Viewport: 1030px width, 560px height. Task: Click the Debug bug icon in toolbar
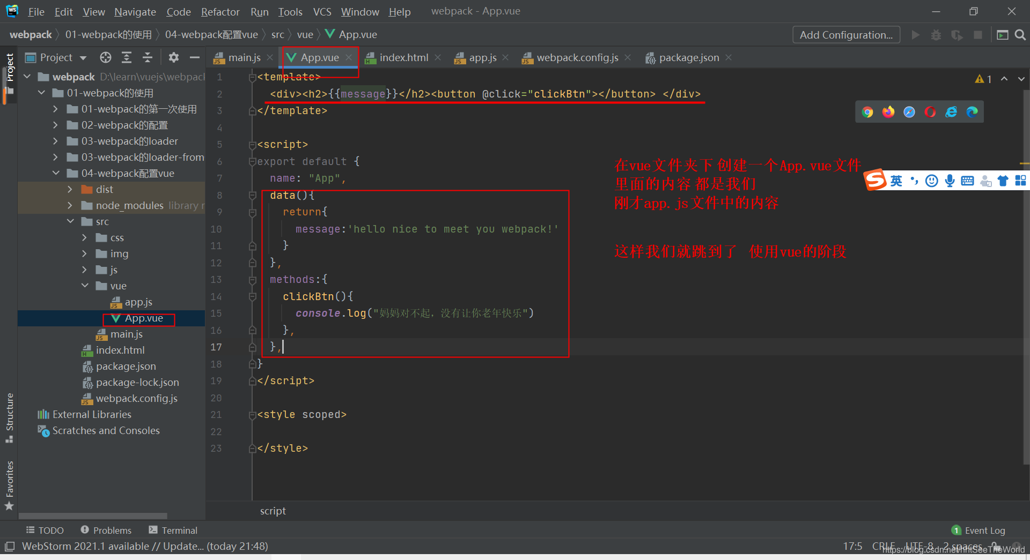pos(936,35)
